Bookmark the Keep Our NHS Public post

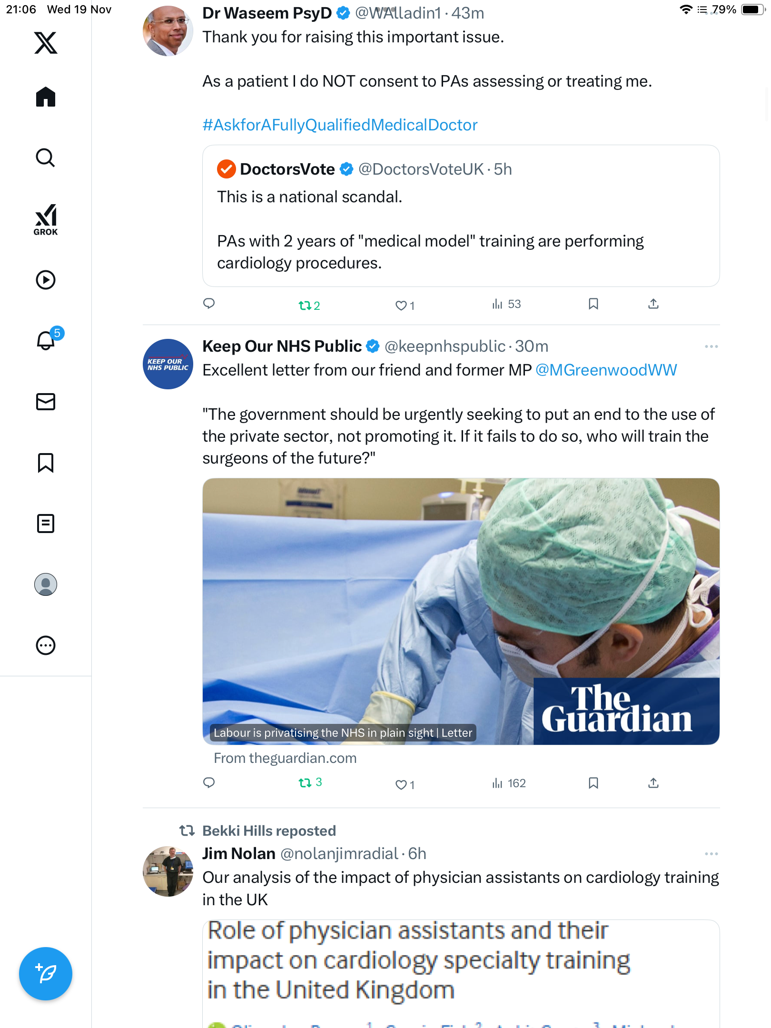(x=593, y=783)
